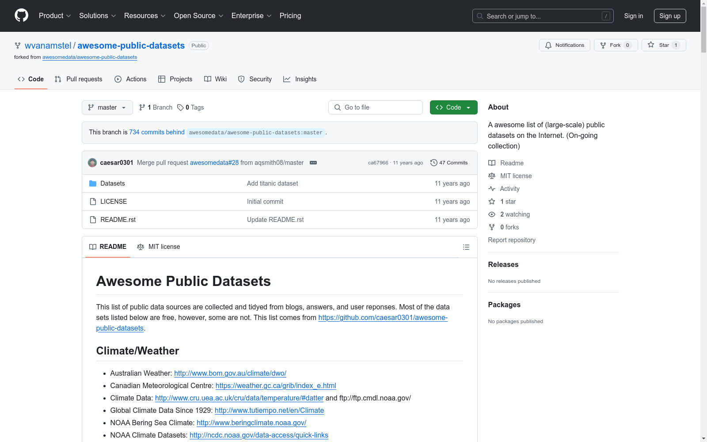Open the awesome-public-datasets repository link
Viewport: 707px width, 442px height.
(x=131, y=46)
